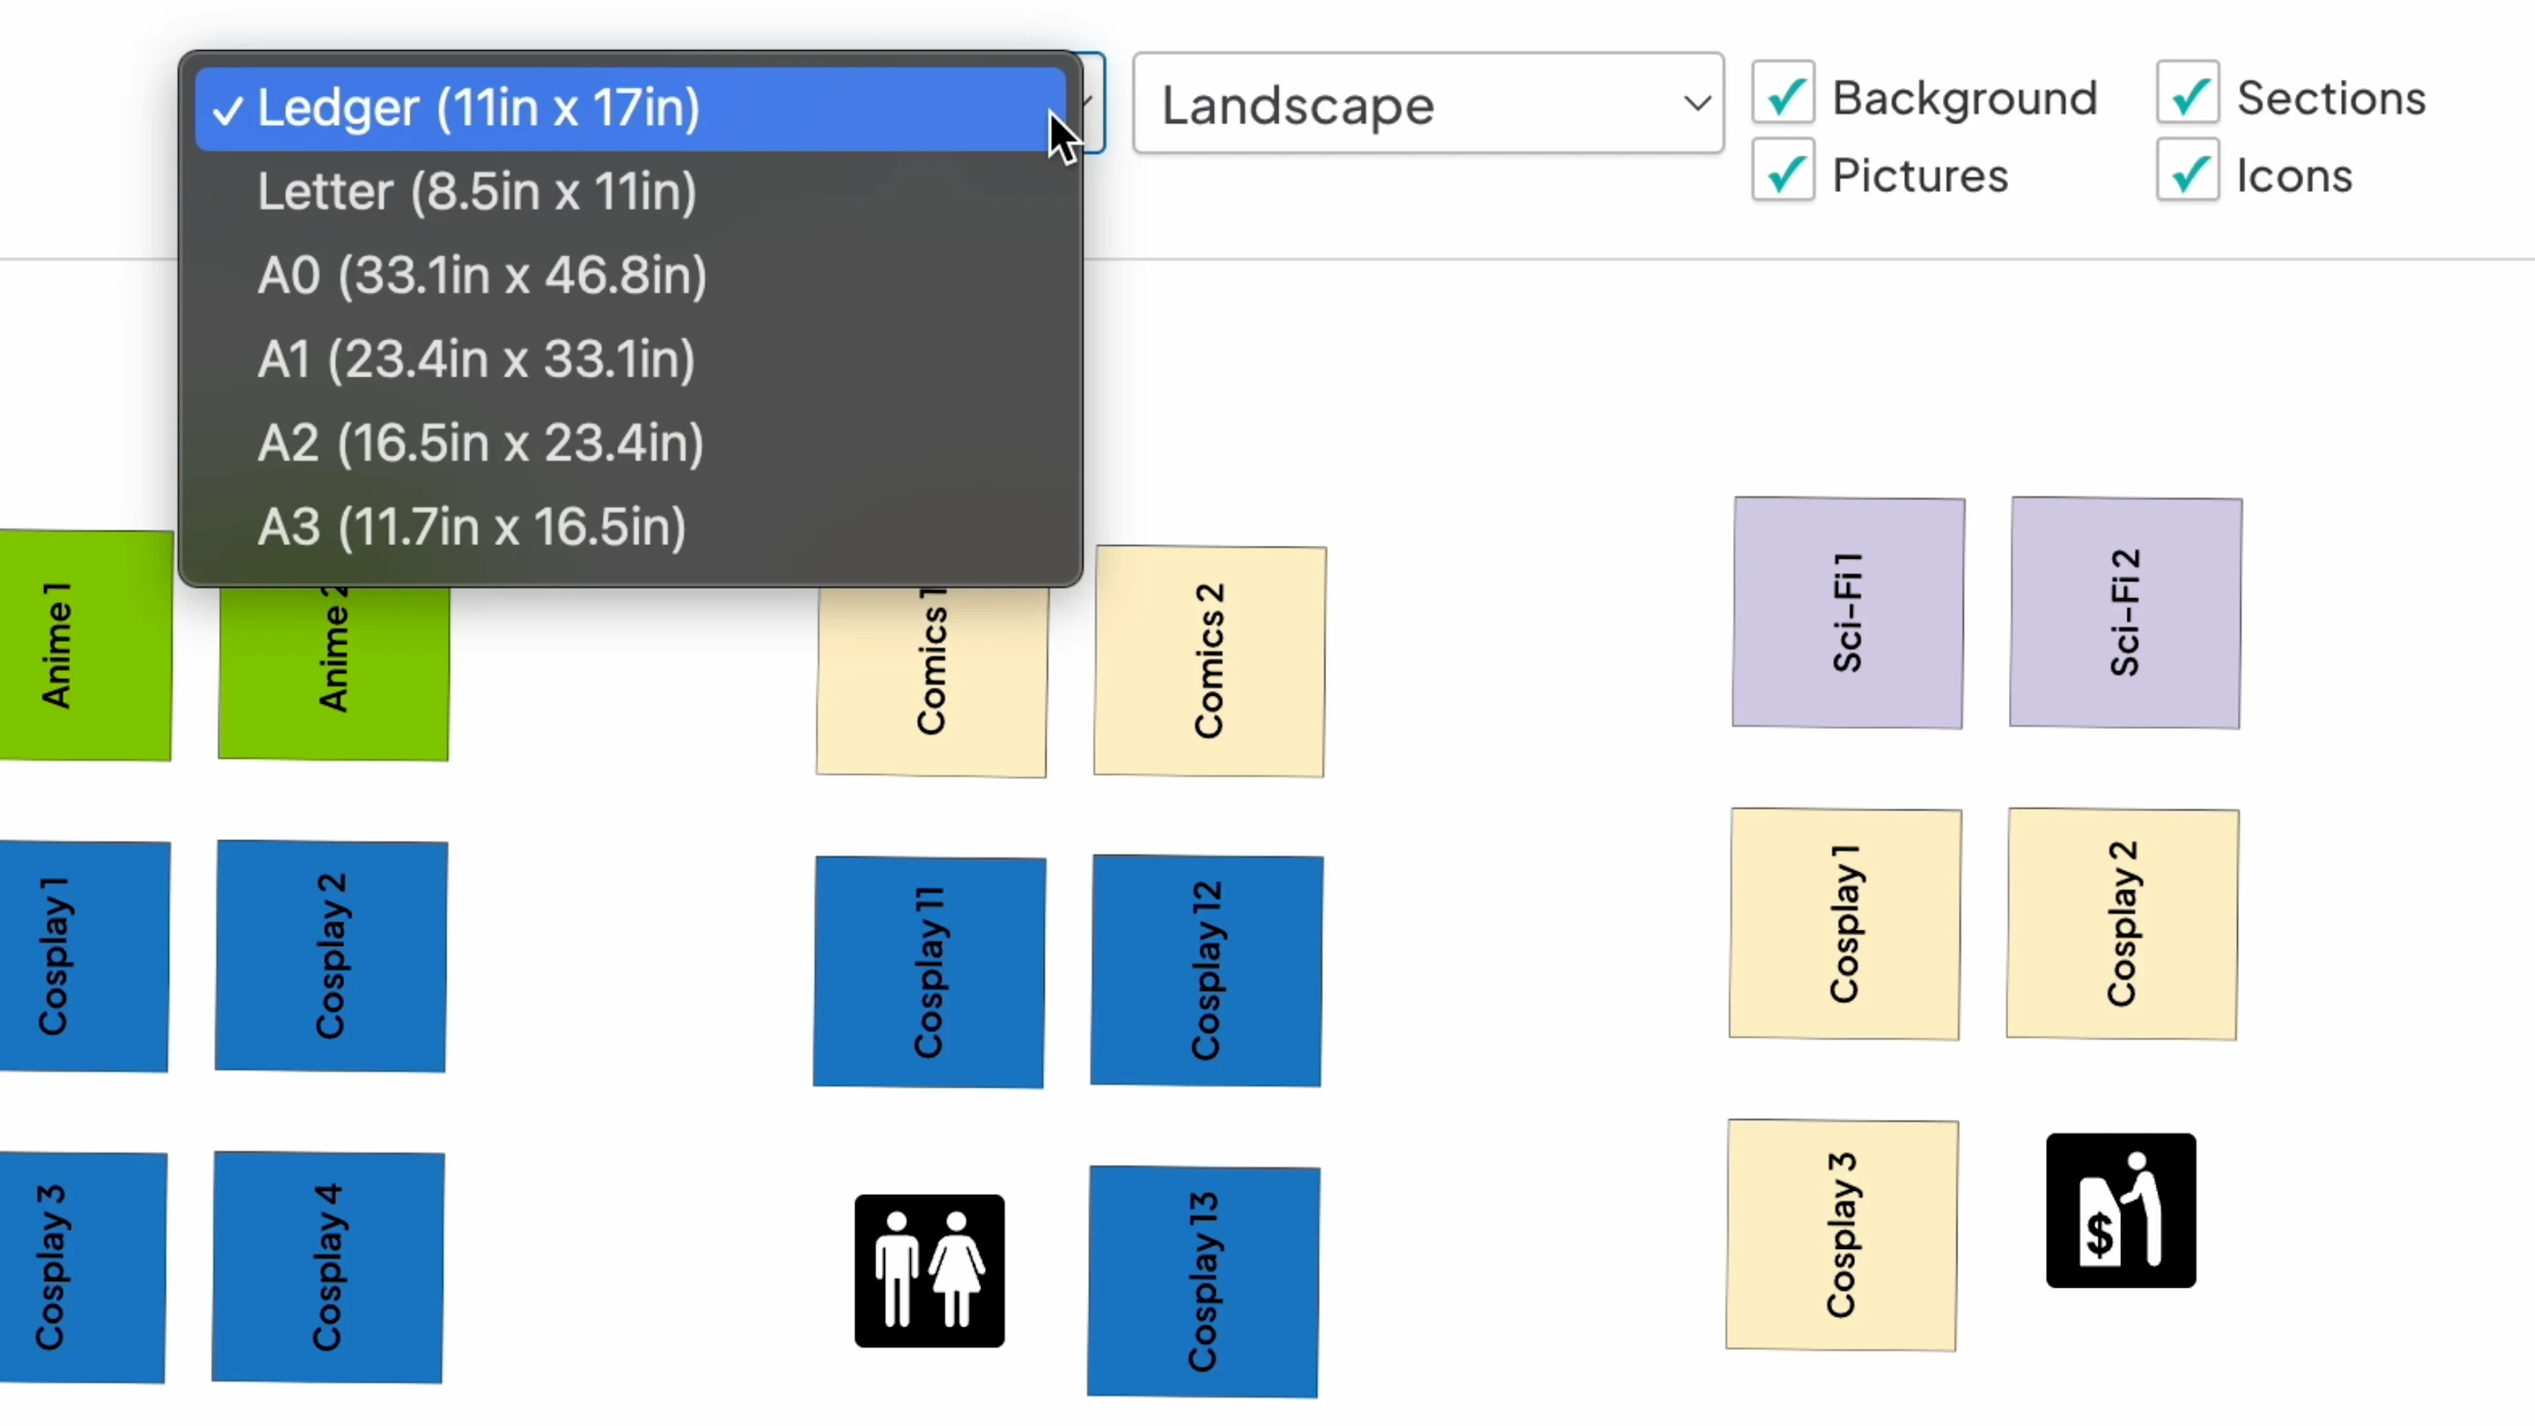Screen dimensions: 2535x1426
Task: Click the blue Cosplay 2 booth
Action: click(x=331, y=957)
